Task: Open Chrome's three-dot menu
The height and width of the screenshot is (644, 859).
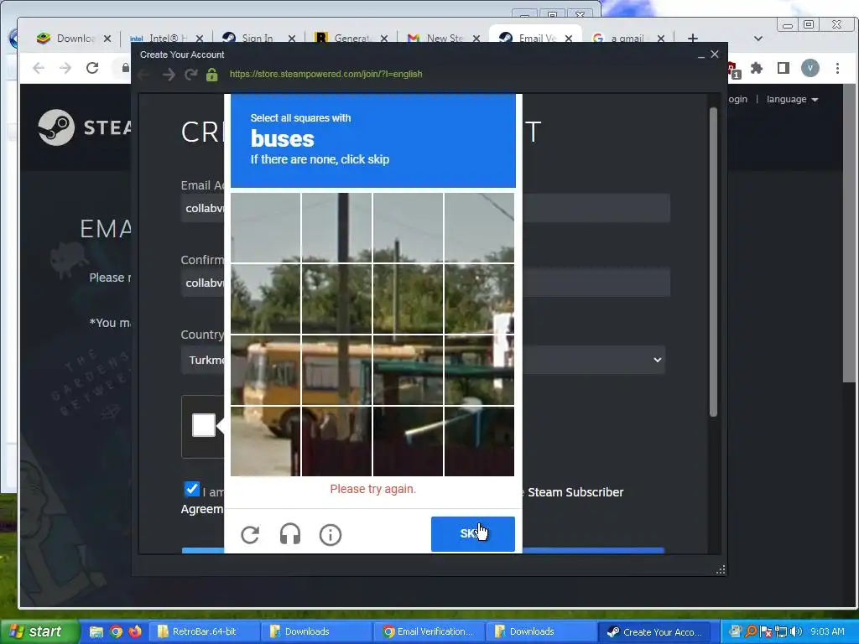Action: coord(838,68)
